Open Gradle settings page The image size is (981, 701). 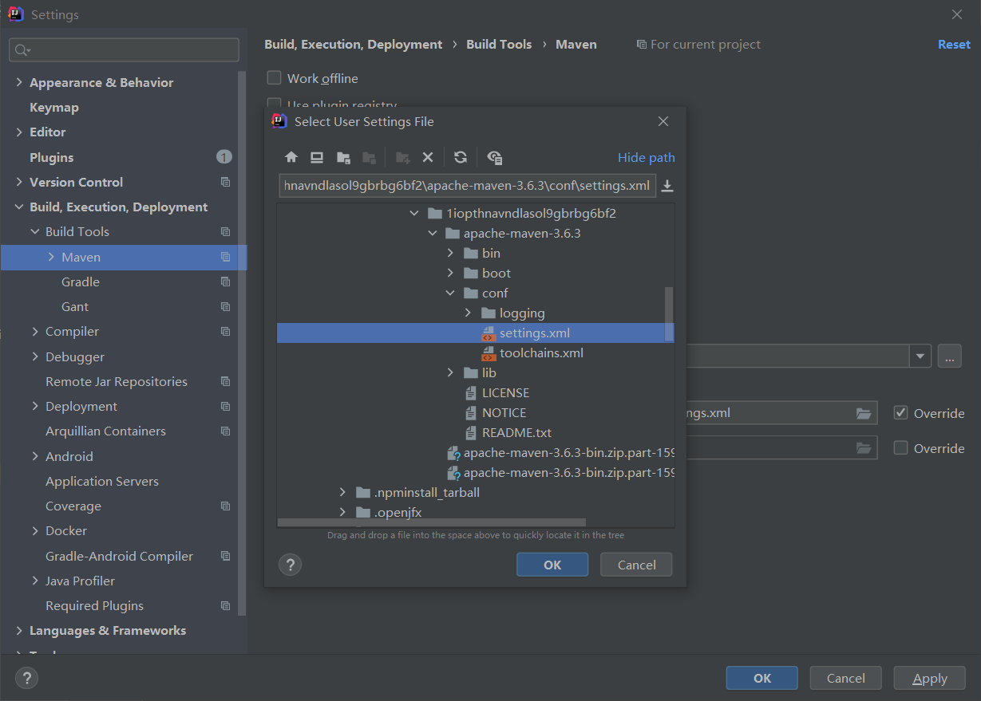(x=81, y=282)
